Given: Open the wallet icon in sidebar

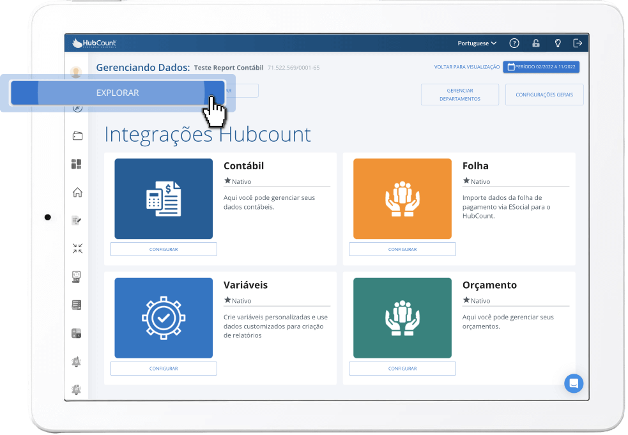Looking at the screenshot, I should click(x=77, y=136).
